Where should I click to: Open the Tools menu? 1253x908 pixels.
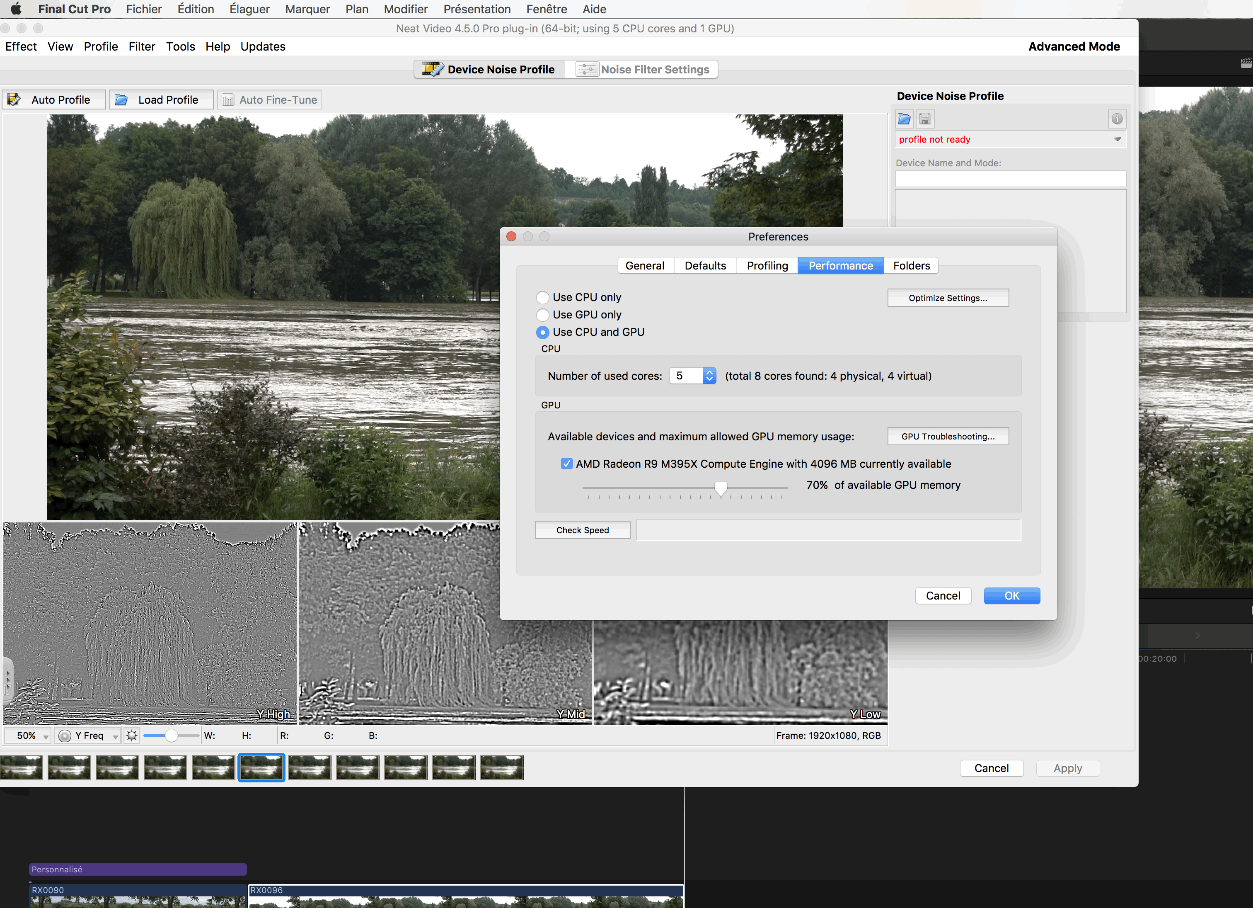point(181,46)
